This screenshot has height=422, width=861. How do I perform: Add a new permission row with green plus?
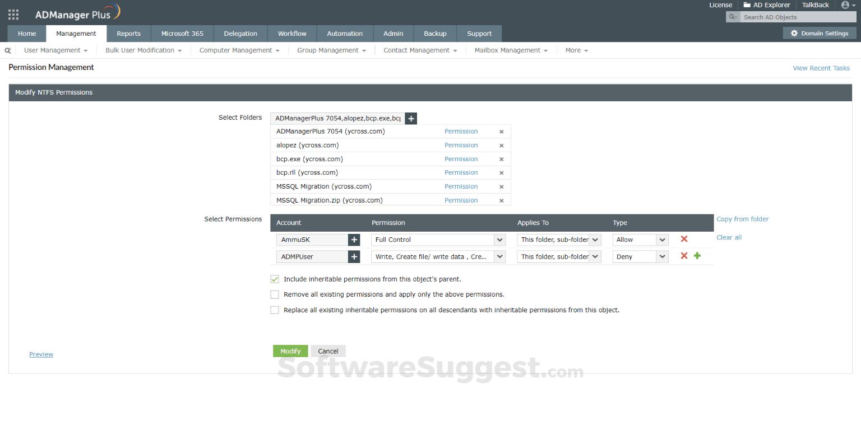coord(697,256)
